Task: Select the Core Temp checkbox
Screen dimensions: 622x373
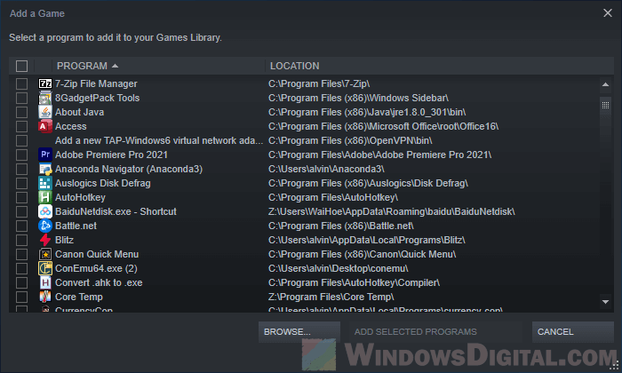Action: click(x=22, y=297)
